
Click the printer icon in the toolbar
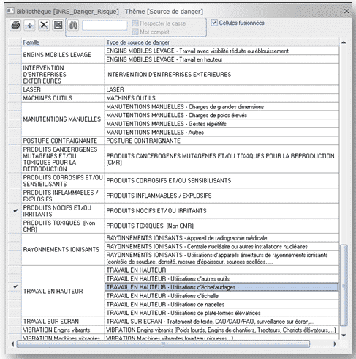(15, 25)
